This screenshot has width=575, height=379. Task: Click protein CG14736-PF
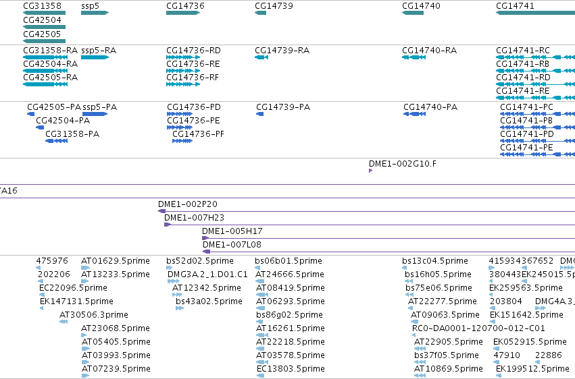(182, 141)
